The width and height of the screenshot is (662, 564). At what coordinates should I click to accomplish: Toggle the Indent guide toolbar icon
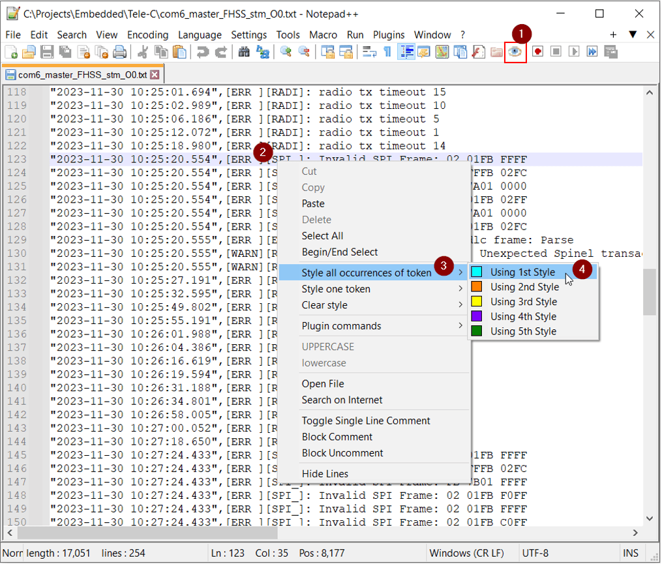[406, 52]
